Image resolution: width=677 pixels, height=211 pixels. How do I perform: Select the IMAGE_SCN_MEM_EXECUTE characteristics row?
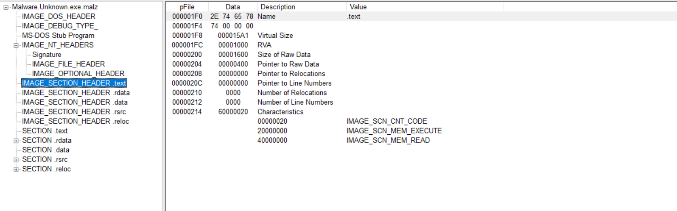coord(394,131)
